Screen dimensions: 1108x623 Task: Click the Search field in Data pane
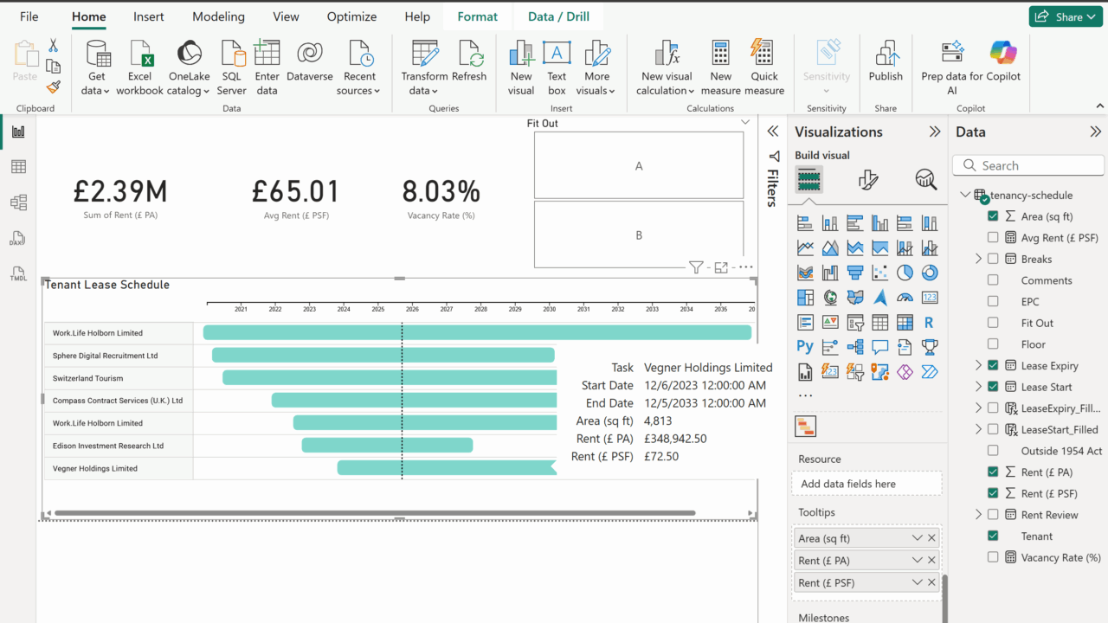(1030, 165)
